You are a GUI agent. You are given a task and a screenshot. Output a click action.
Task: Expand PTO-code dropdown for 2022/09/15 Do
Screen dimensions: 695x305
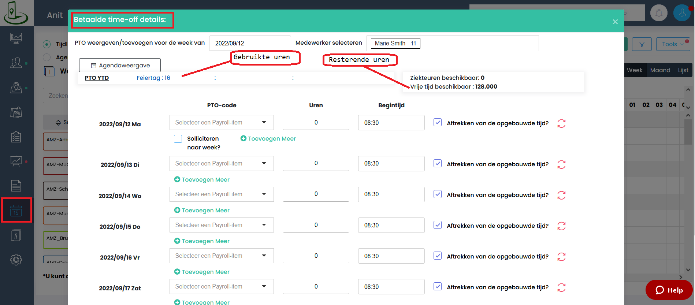coord(222,225)
